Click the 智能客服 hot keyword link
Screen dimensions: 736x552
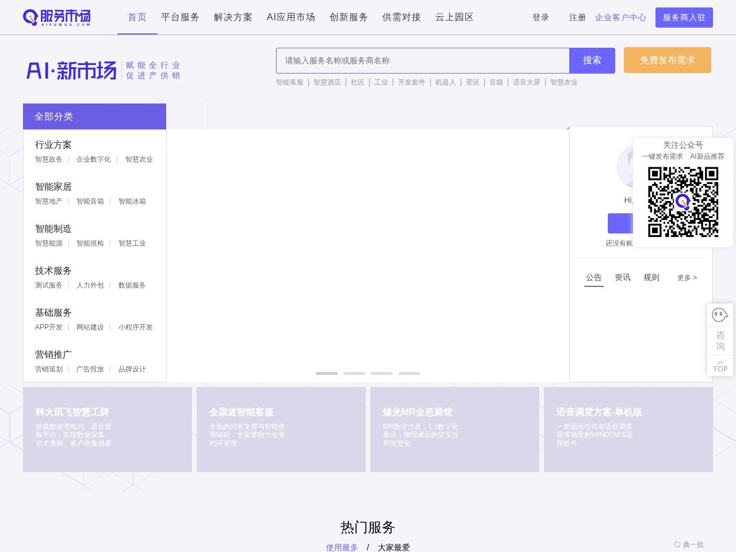click(x=290, y=82)
